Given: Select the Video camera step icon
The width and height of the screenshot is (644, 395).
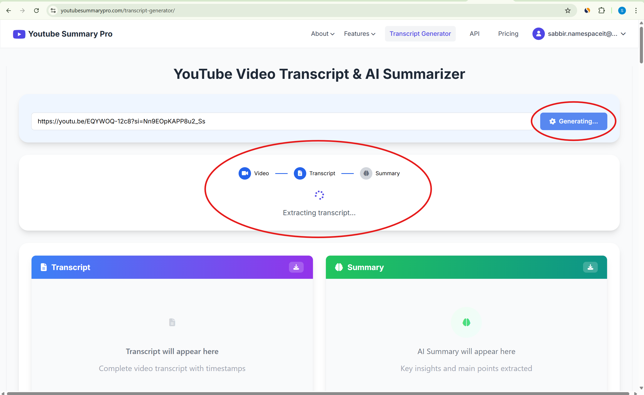Looking at the screenshot, I should 245,173.
